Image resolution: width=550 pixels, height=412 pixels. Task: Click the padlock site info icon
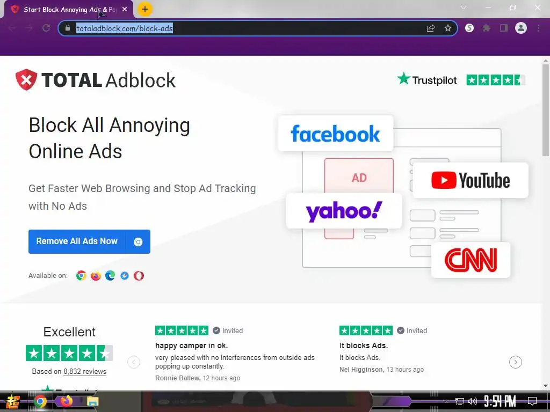tap(68, 28)
